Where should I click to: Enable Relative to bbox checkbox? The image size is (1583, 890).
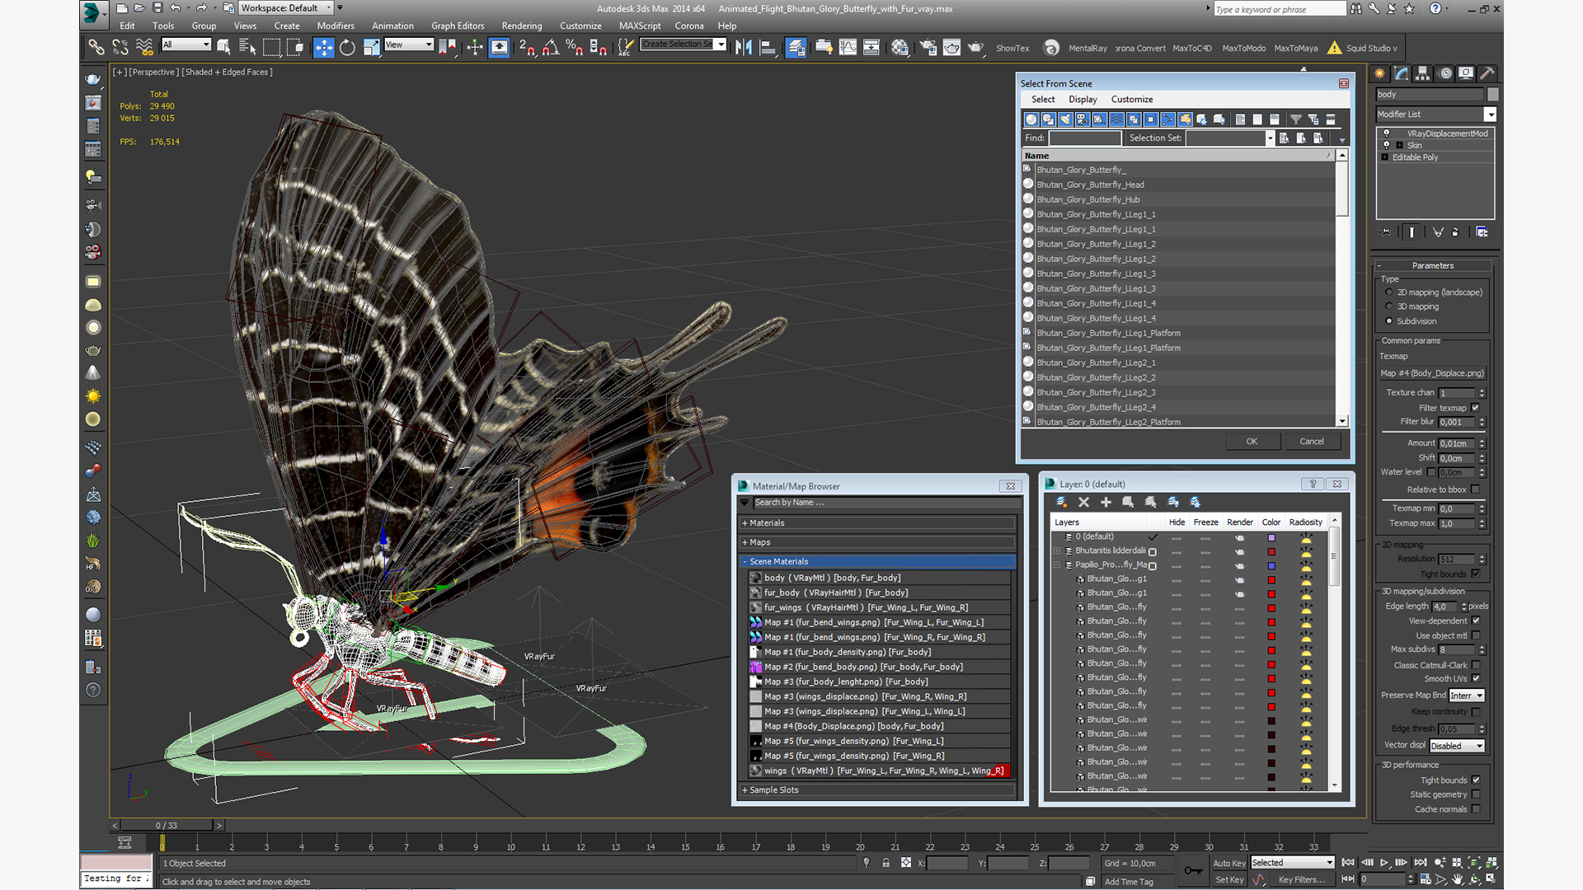click(x=1476, y=489)
